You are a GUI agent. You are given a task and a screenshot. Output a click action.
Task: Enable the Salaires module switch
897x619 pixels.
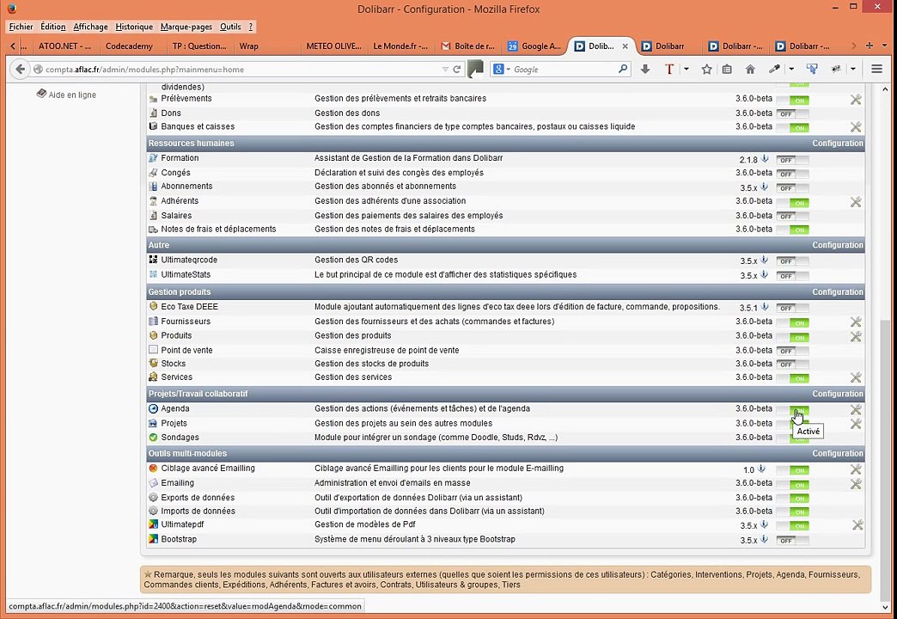[x=793, y=217]
